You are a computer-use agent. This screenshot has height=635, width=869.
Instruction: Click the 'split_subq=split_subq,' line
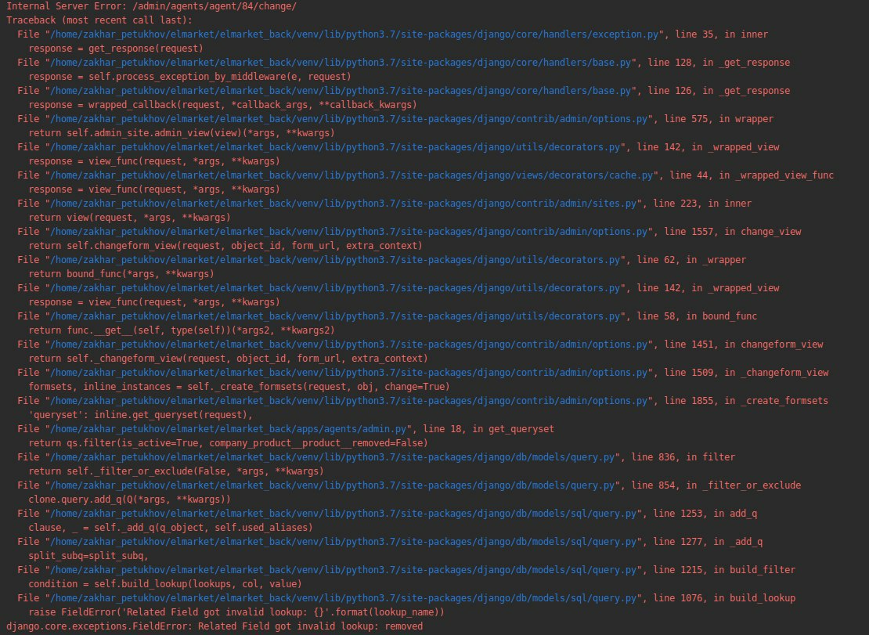tap(88, 557)
